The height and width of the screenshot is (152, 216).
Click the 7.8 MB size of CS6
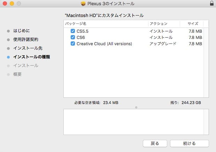[195, 38]
